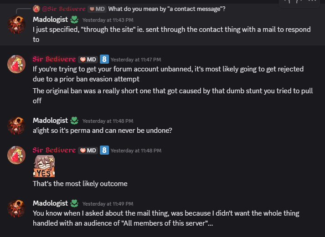Click the blue 8 badge on the 11:47 PM message
Screen dimensions: 325x237
click(x=104, y=59)
